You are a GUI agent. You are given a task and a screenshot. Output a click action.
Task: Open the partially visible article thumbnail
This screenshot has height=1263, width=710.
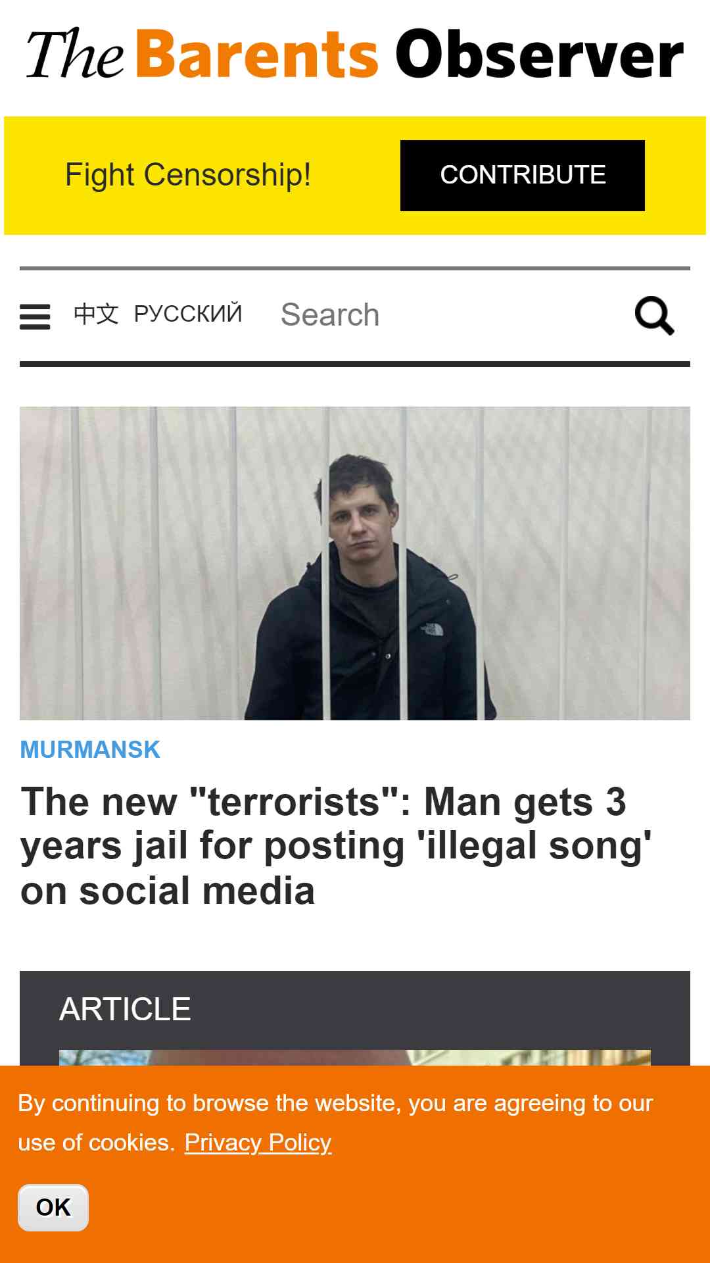click(x=355, y=1057)
